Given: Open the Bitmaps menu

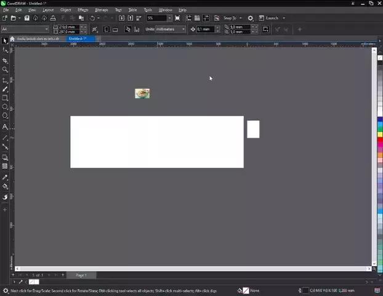Looking at the screenshot, I should click(x=101, y=10).
